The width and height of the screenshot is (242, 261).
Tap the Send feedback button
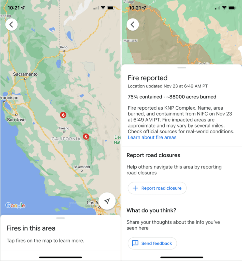pos(152,243)
